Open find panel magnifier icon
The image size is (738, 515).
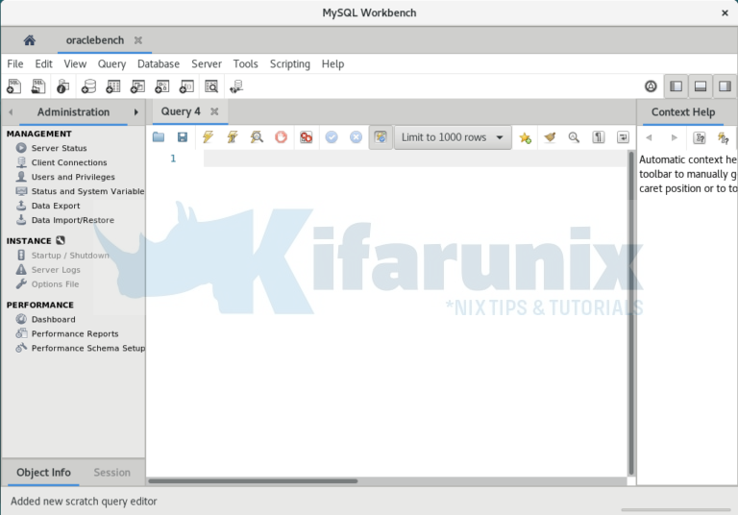pyautogui.click(x=574, y=137)
